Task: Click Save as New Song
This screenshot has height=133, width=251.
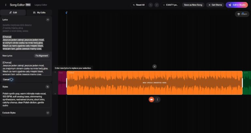Action: 193,5
